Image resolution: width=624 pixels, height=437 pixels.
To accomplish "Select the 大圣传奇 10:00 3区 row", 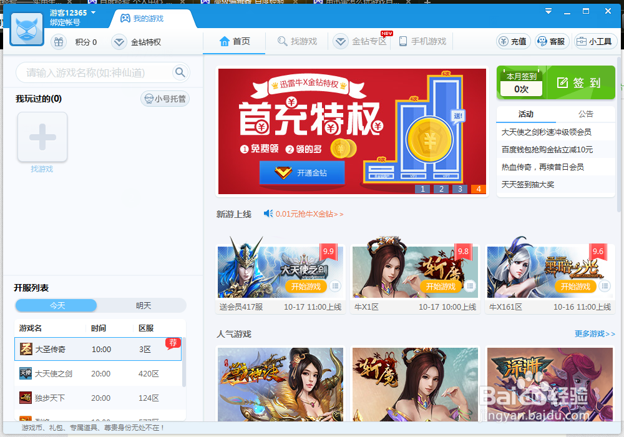I will coord(98,349).
